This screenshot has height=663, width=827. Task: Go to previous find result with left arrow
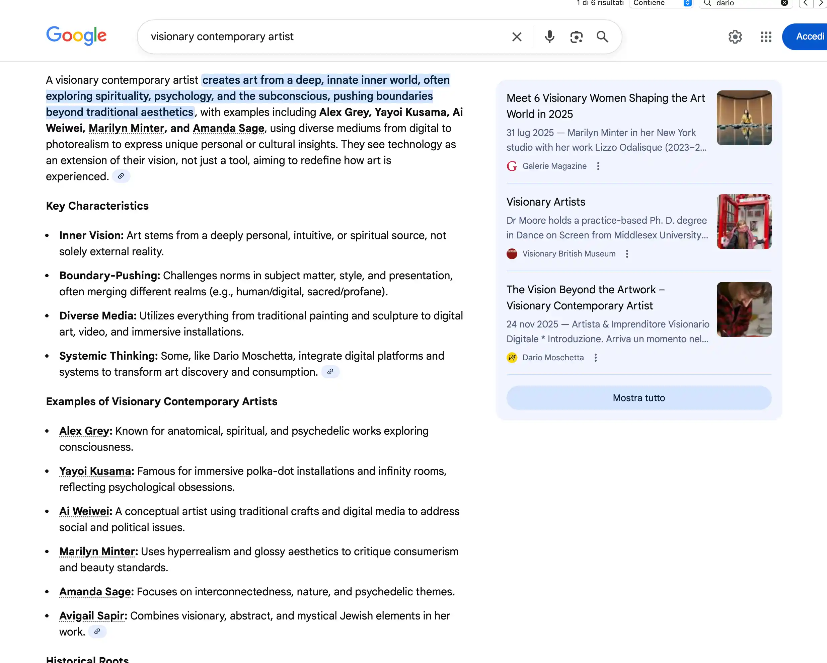coord(805,3)
